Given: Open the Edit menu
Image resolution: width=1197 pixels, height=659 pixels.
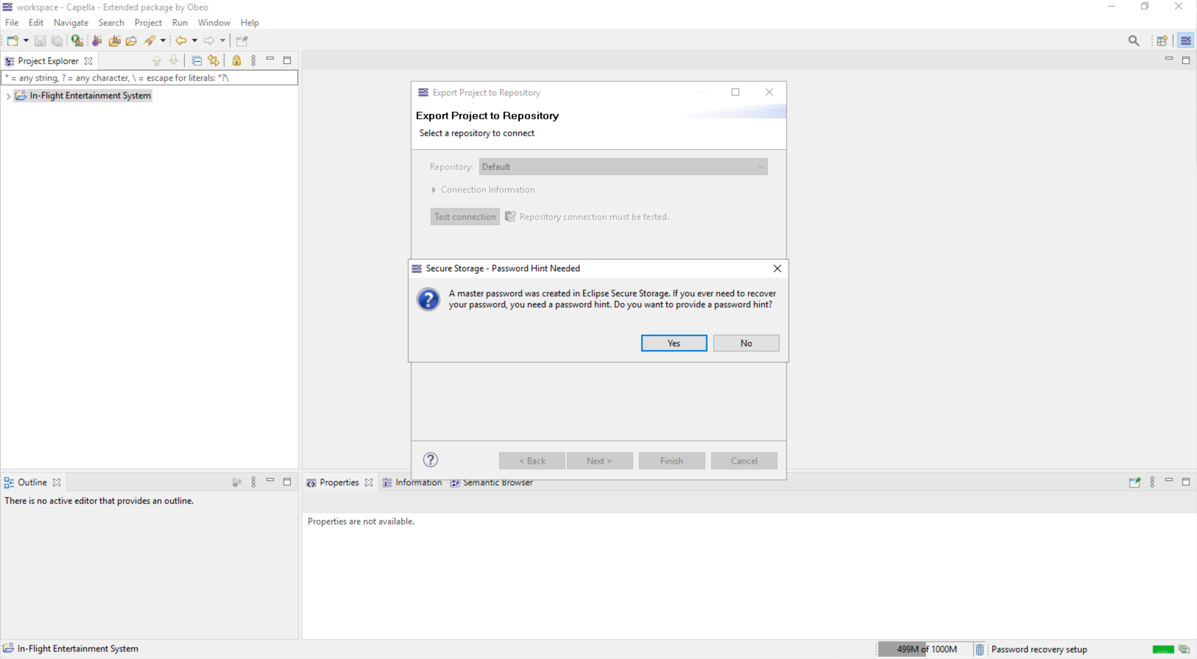Looking at the screenshot, I should pos(36,23).
